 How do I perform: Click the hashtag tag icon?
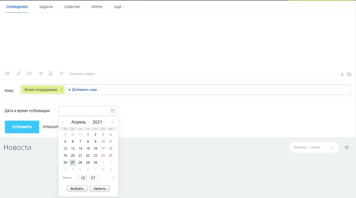tap(62, 73)
